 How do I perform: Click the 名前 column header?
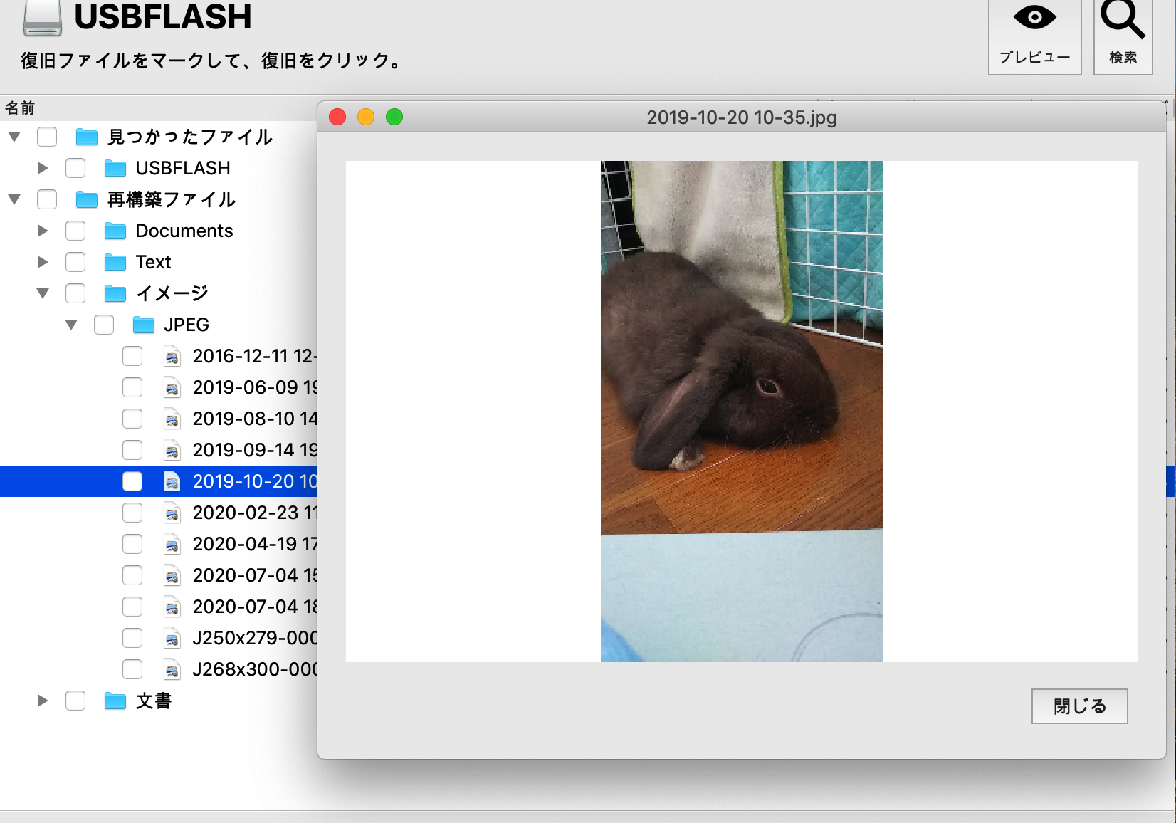tap(20, 108)
